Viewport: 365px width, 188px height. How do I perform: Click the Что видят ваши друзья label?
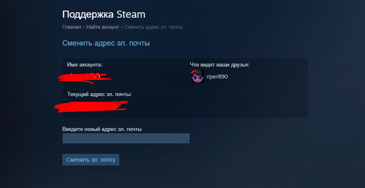click(219, 65)
